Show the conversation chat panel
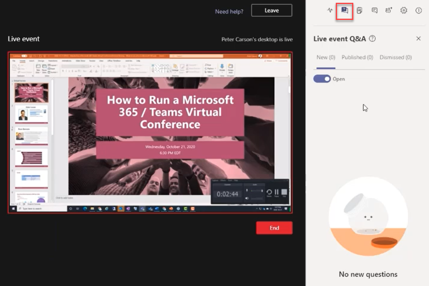Image resolution: width=429 pixels, height=286 pixels. click(374, 10)
